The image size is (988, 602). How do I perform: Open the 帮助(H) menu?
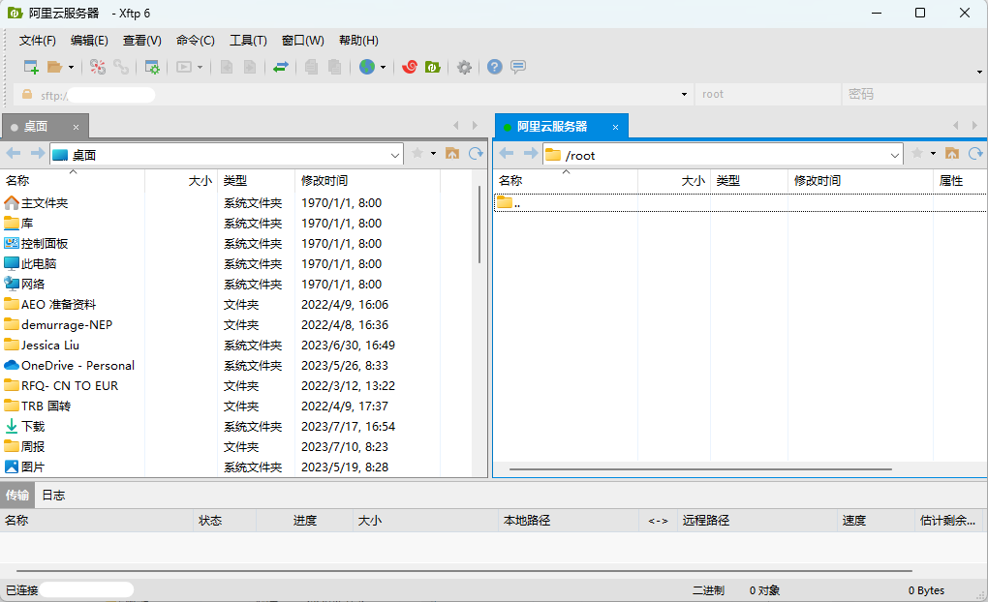358,41
